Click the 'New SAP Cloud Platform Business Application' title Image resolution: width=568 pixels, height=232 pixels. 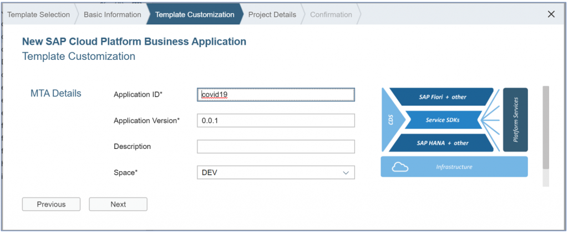[x=134, y=42]
